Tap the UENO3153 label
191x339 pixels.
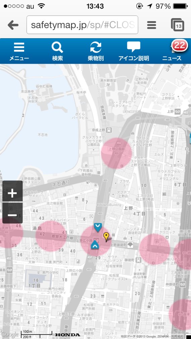130,111
